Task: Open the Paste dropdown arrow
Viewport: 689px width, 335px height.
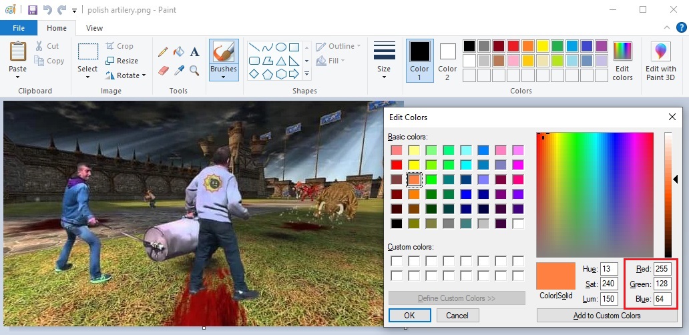Action: 17,77
